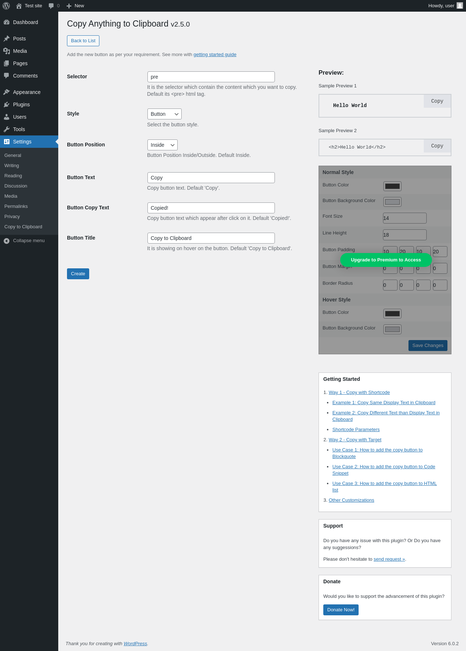The image size is (466, 651).
Task: Click the Back to List button
Action: (83, 41)
